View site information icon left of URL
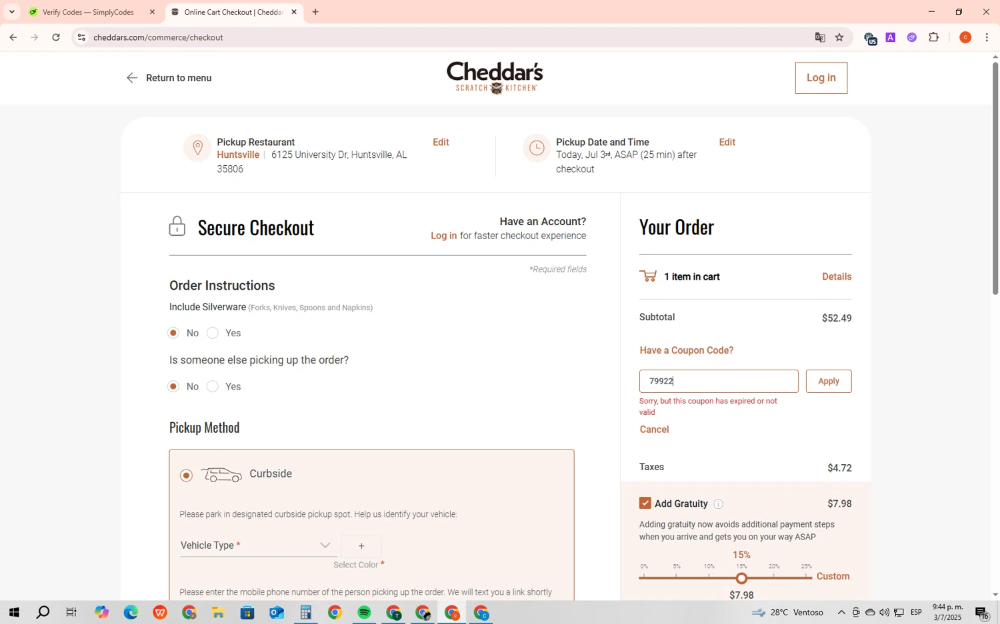1000x624 pixels. [x=81, y=37]
